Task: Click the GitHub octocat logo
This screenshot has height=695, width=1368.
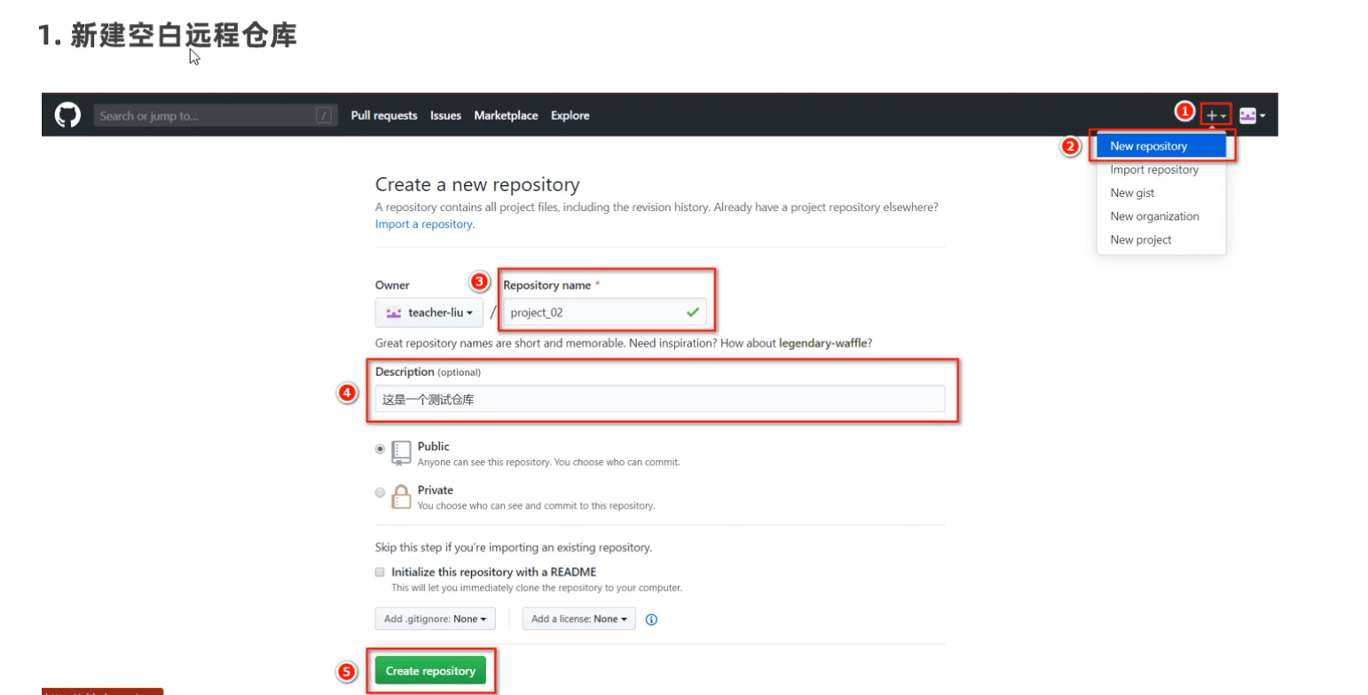Action: [68, 115]
